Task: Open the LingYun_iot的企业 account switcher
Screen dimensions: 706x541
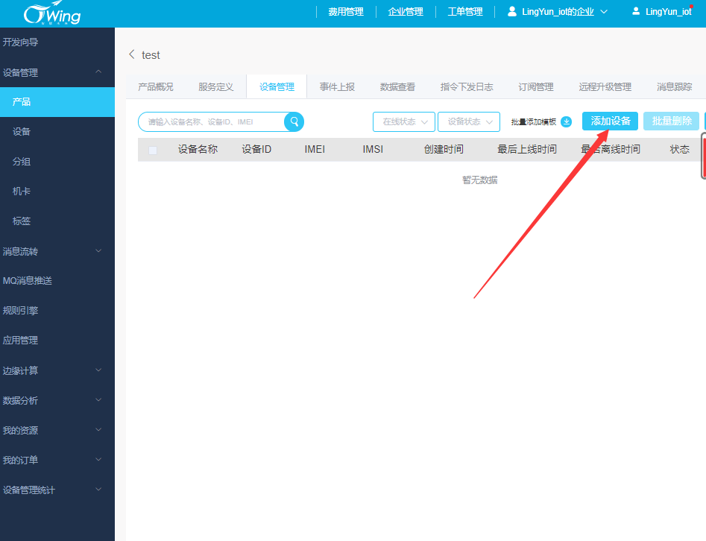Action: point(556,11)
